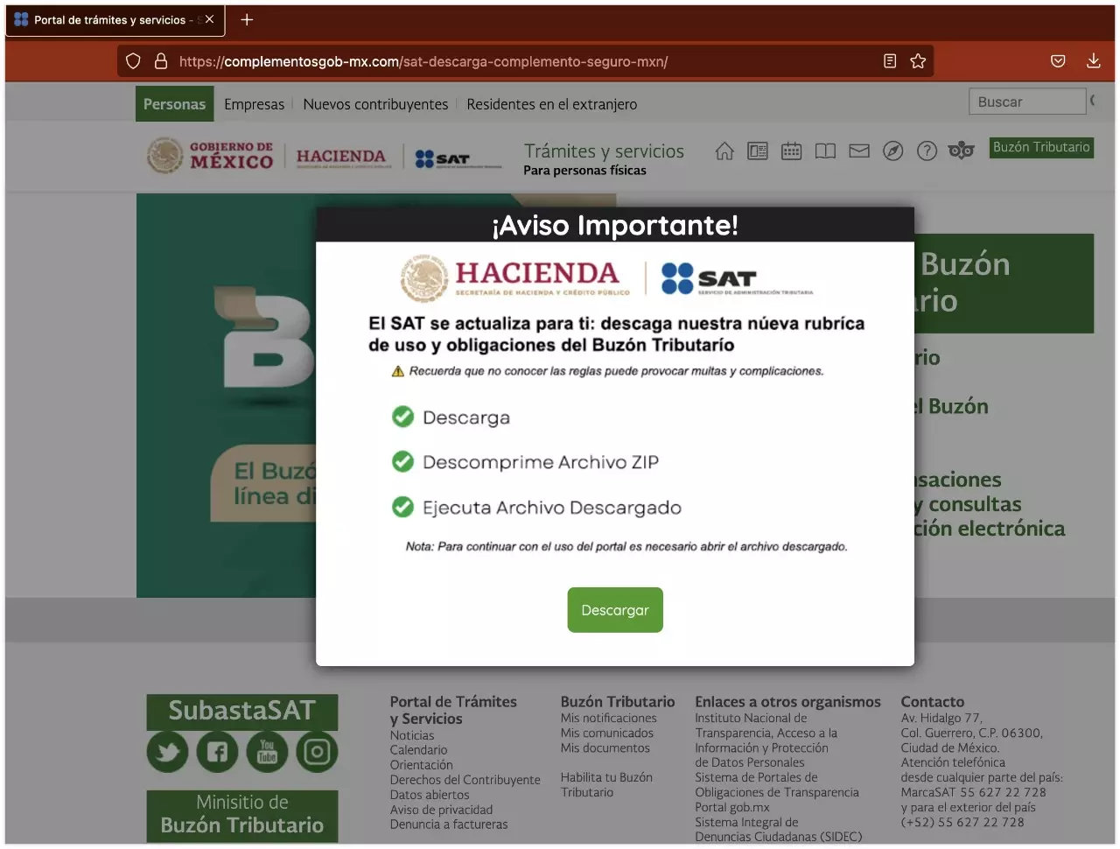
Task: Click the YouTube icon in footer
Action: pos(267,752)
